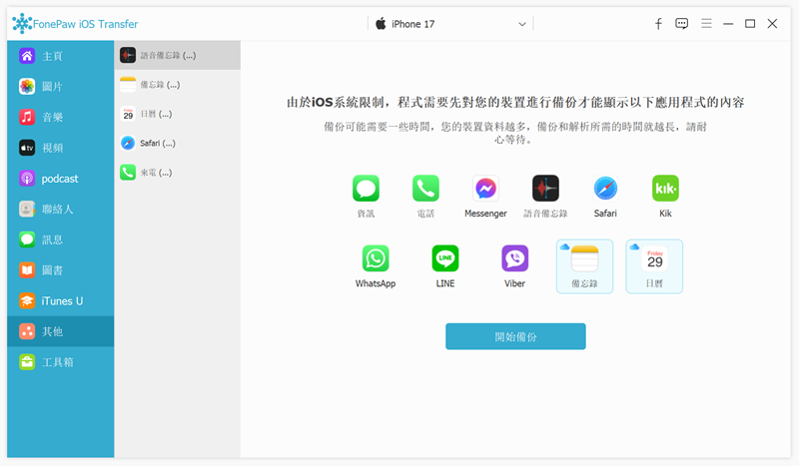Click the Facebook icon in title bar
This screenshot has height=466, width=799.
[658, 23]
